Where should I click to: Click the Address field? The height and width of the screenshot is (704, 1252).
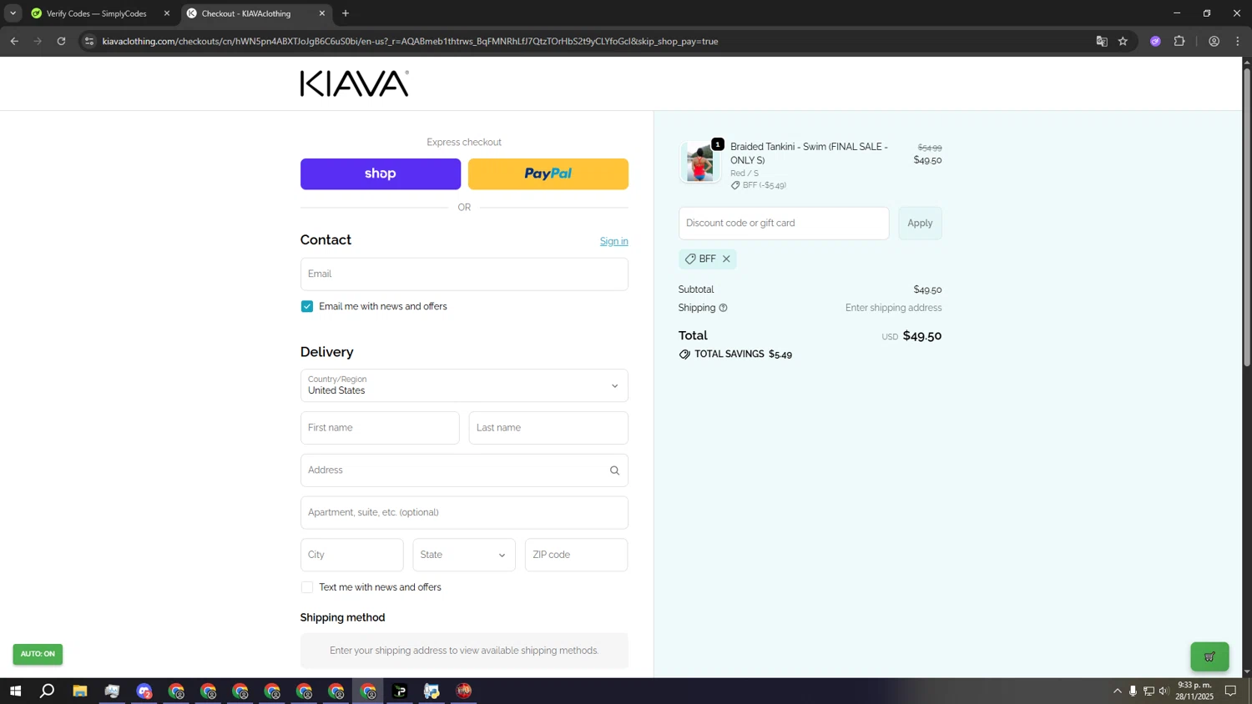click(464, 470)
